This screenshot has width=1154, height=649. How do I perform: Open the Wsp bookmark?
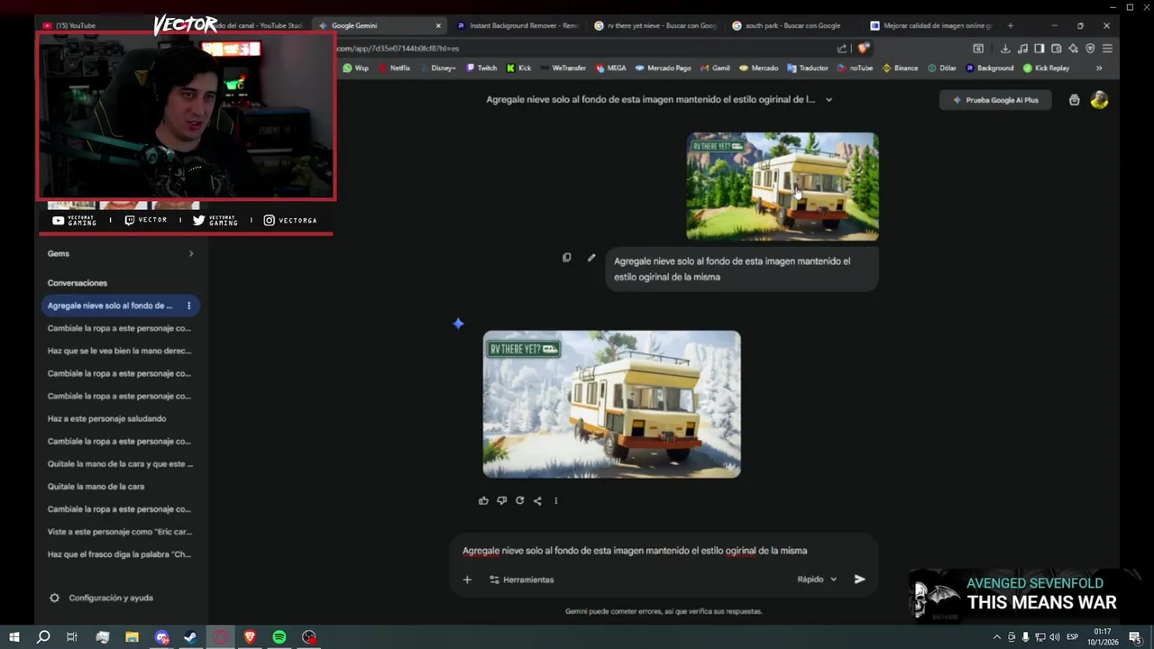tap(355, 68)
